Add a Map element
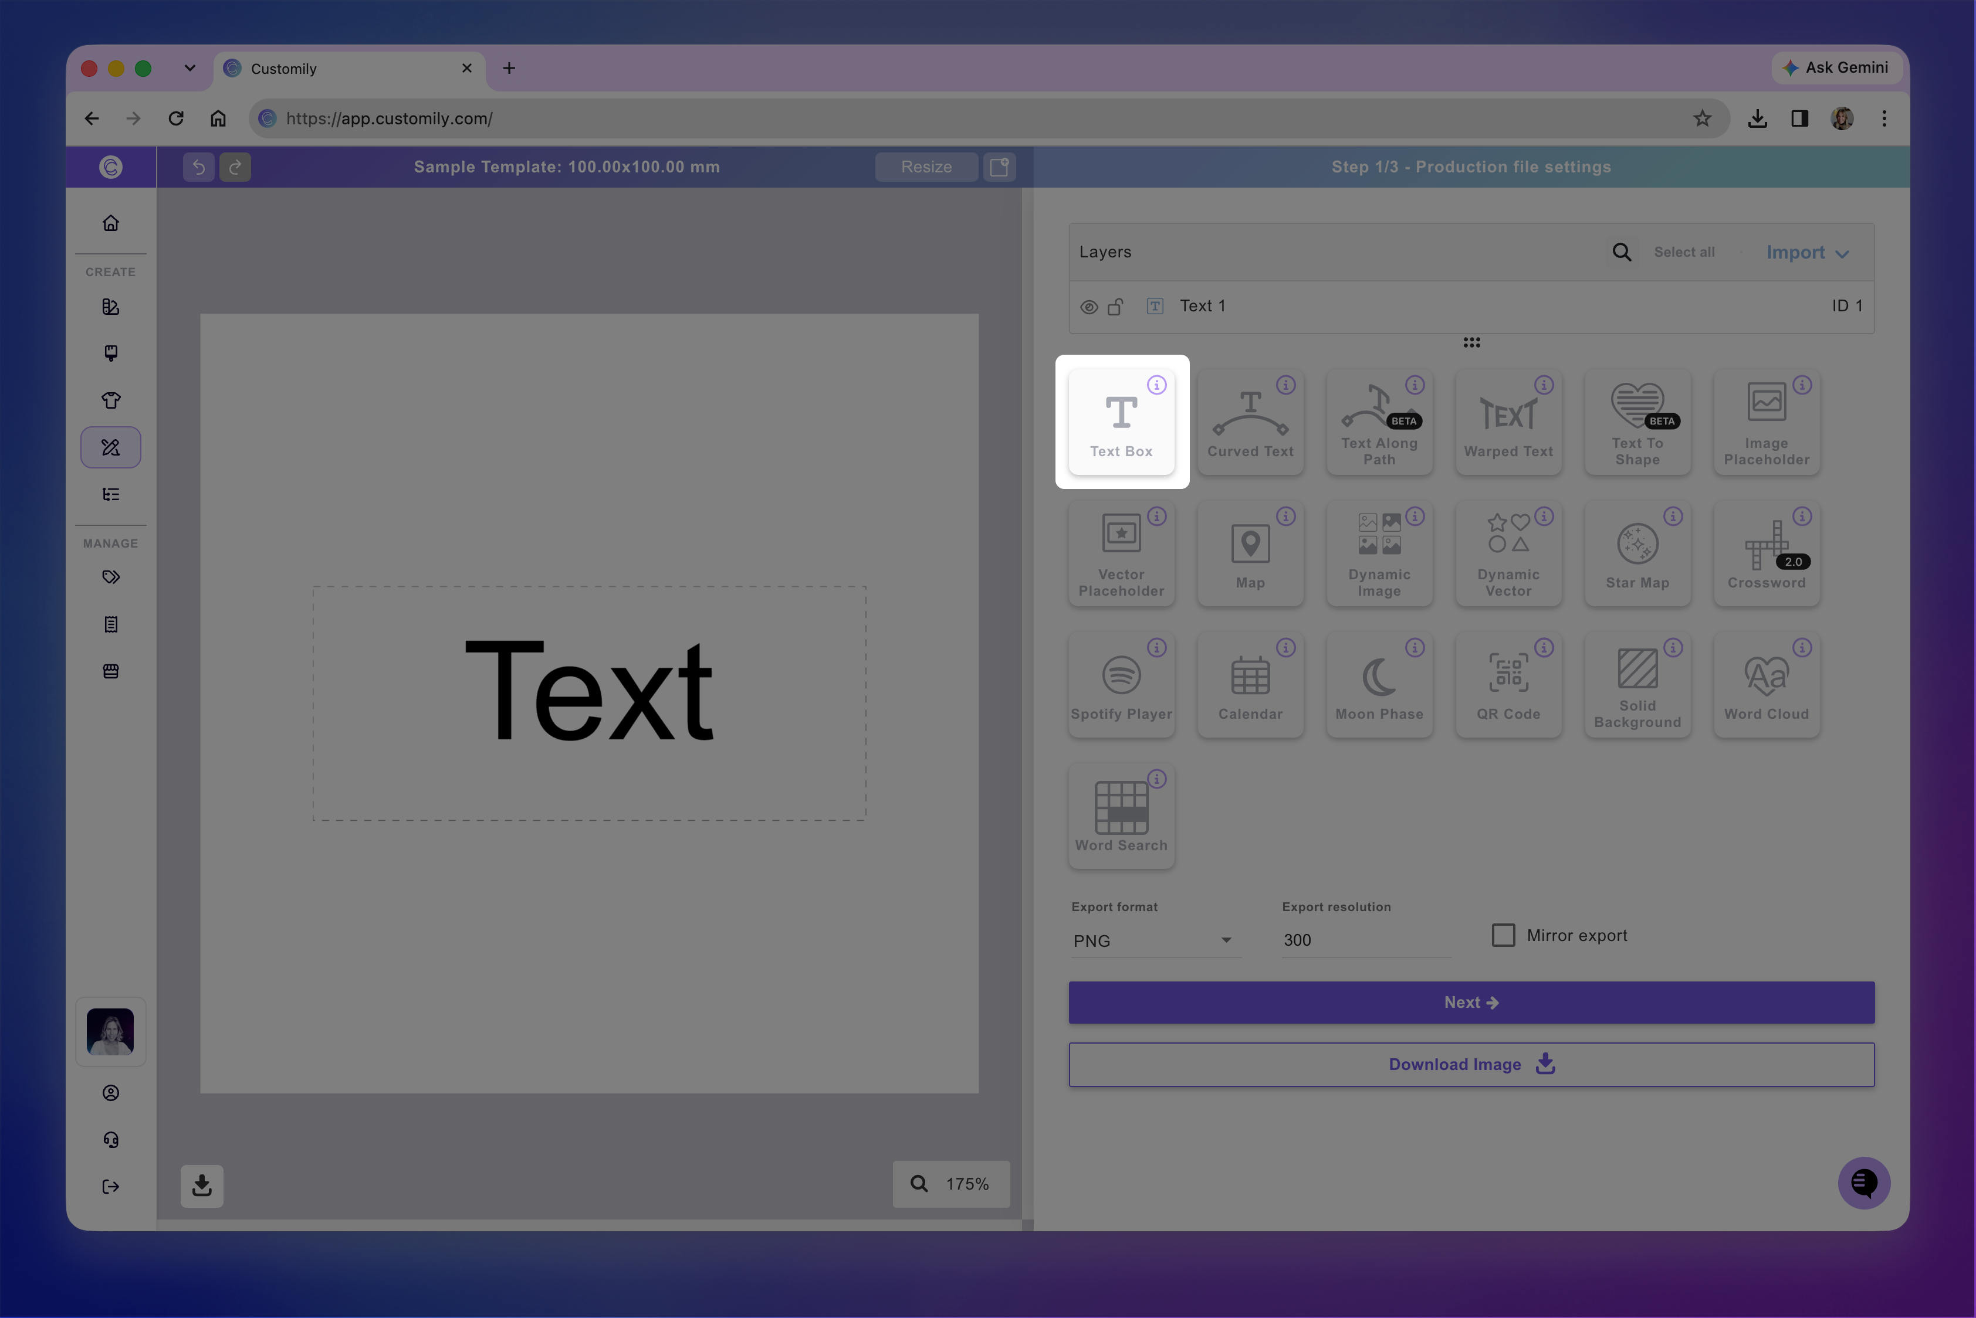1976x1318 pixels. pos(1250,553)
